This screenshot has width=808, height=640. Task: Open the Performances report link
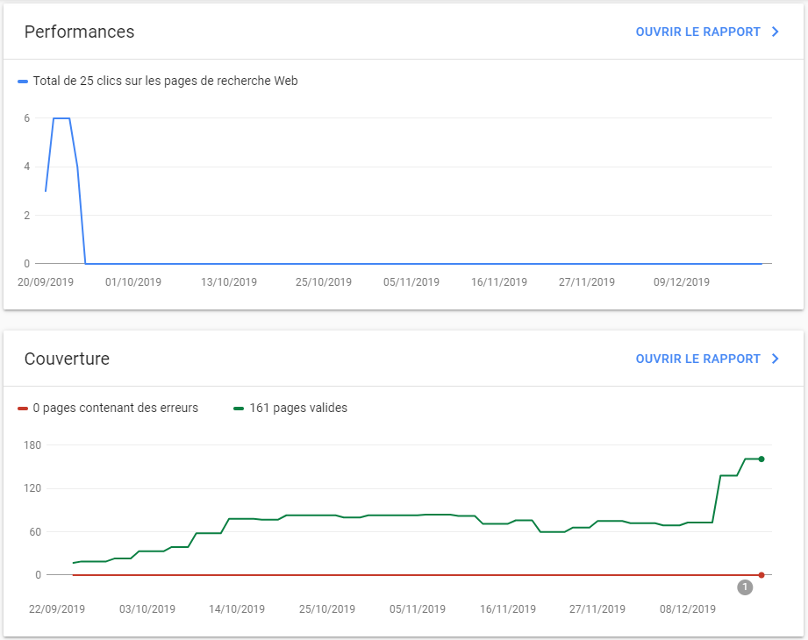pyautogui.click(x=697, y=32)
